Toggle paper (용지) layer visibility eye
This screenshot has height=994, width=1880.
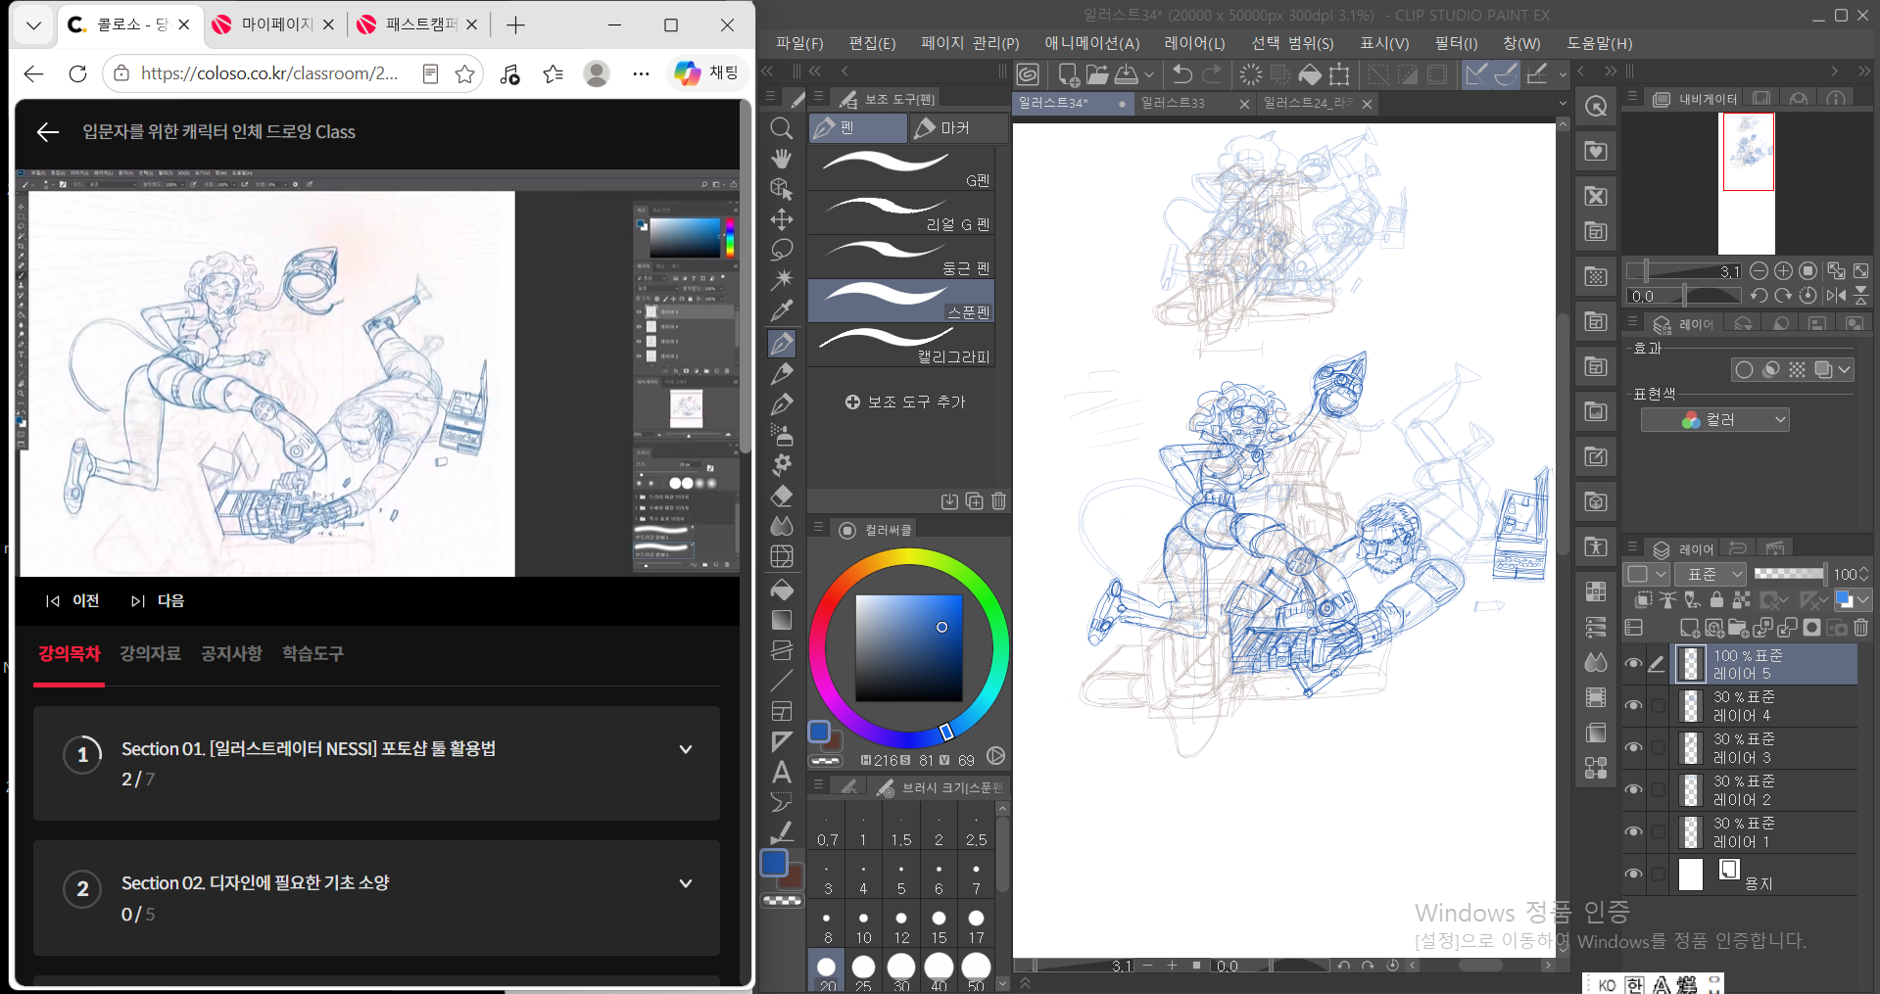pos(1633,875)
